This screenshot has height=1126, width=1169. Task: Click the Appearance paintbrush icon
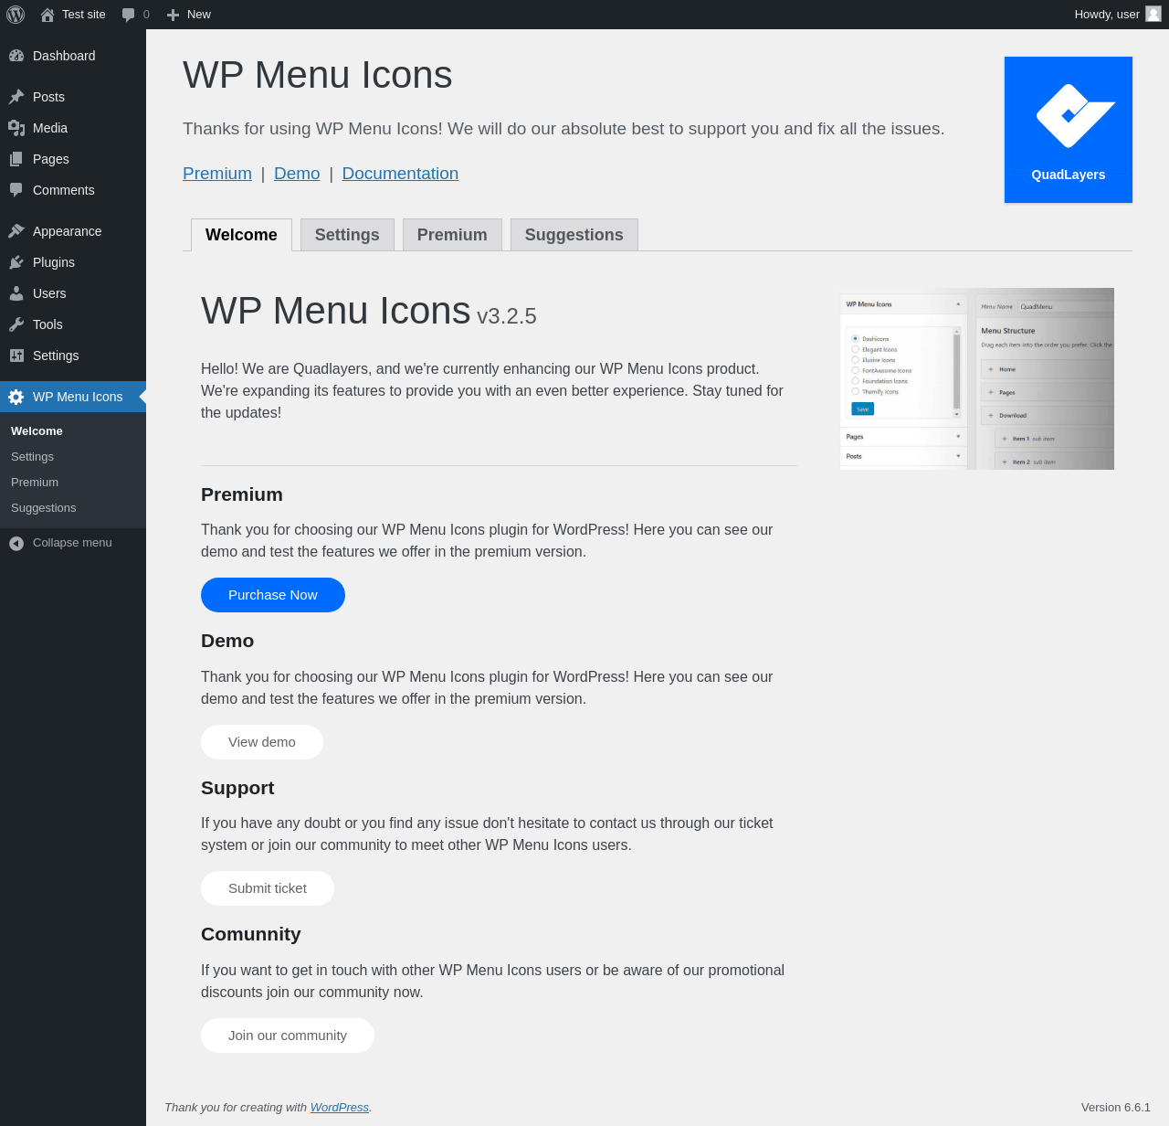pyautogui.click(x=16, y=231)
